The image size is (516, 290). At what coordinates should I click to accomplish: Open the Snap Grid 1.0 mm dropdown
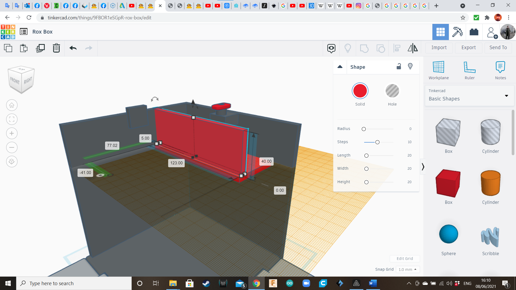408,269
